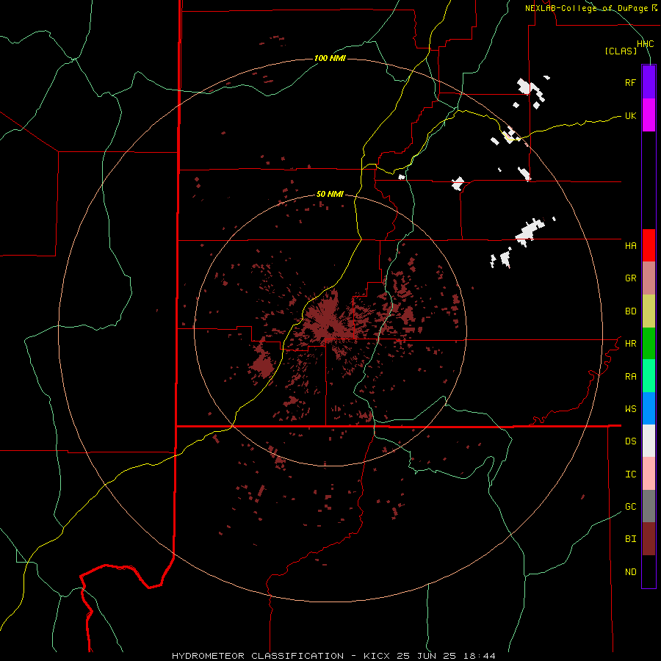Click the "HHC" product code text

tap(646, 44)
